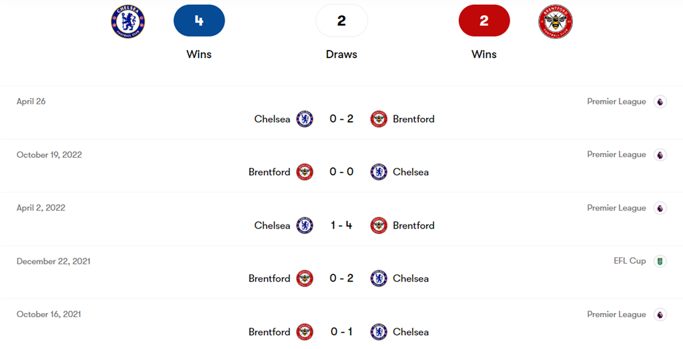Click EFL Cup icon for December 22 match

pos(660,261)
